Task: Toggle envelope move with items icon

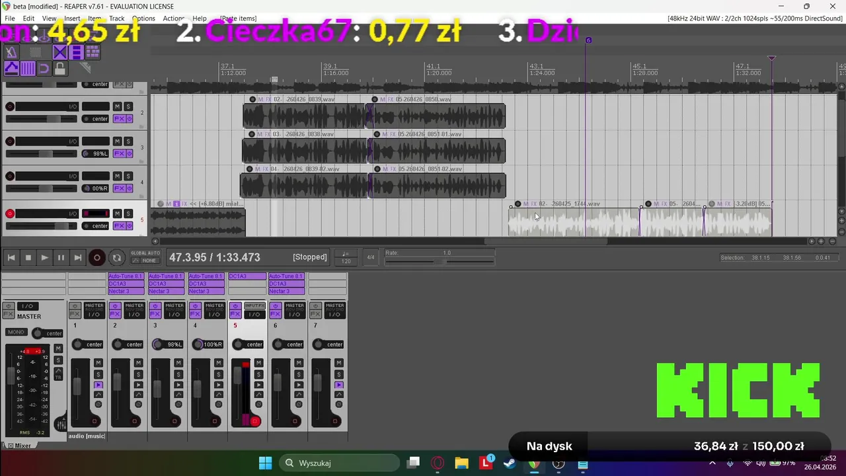Action: coord(11,68)
